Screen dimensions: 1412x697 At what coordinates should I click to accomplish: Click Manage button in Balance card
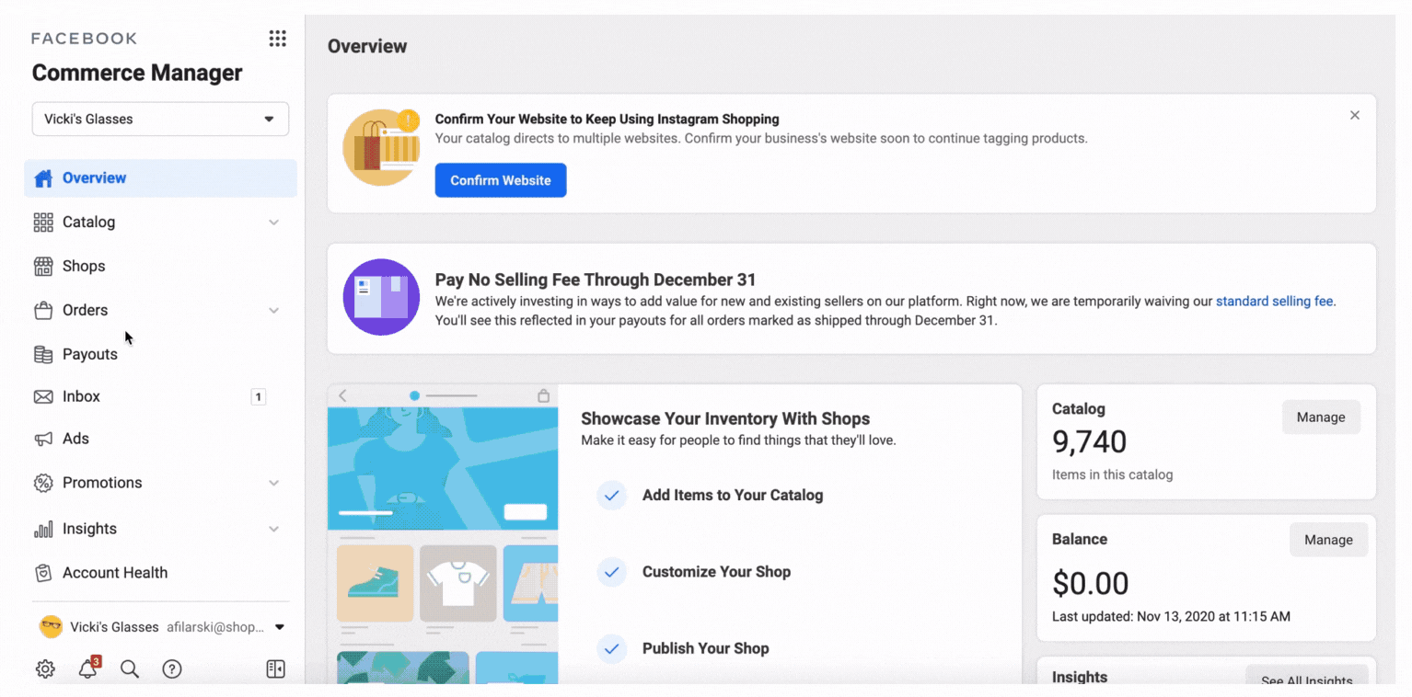(1328, 540)
